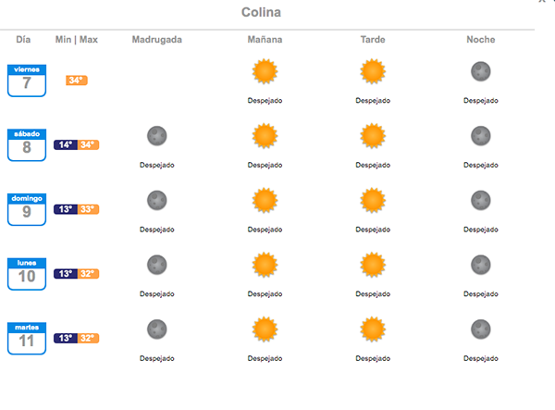Image resolution: width=555 pixels, height=410 pixels.
Task: Select the martes 11 calendar tile
Action: 27,338
